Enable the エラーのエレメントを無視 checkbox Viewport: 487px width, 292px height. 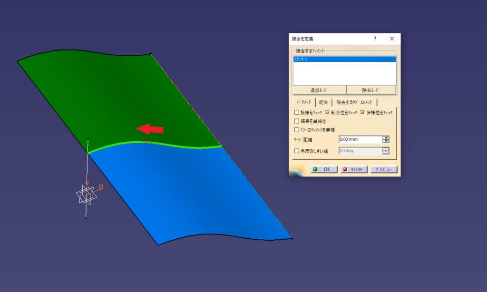click(x=296, y=130)
